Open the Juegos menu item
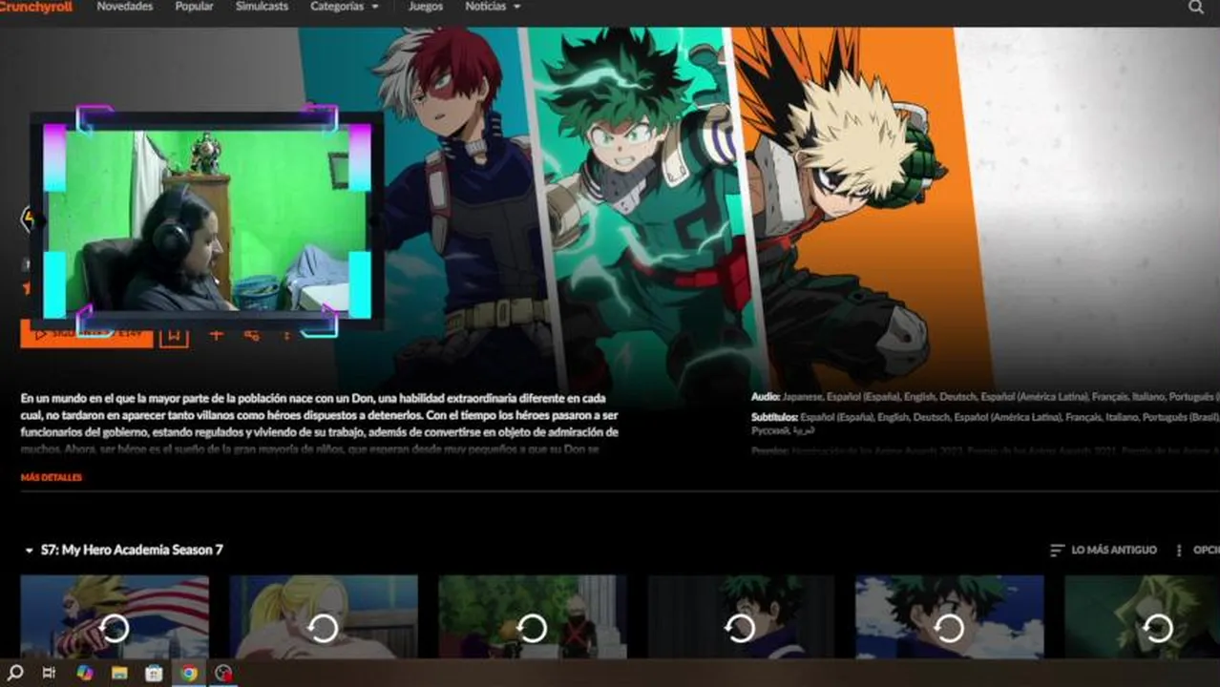 pyautogui.click(x=425, y=6)
